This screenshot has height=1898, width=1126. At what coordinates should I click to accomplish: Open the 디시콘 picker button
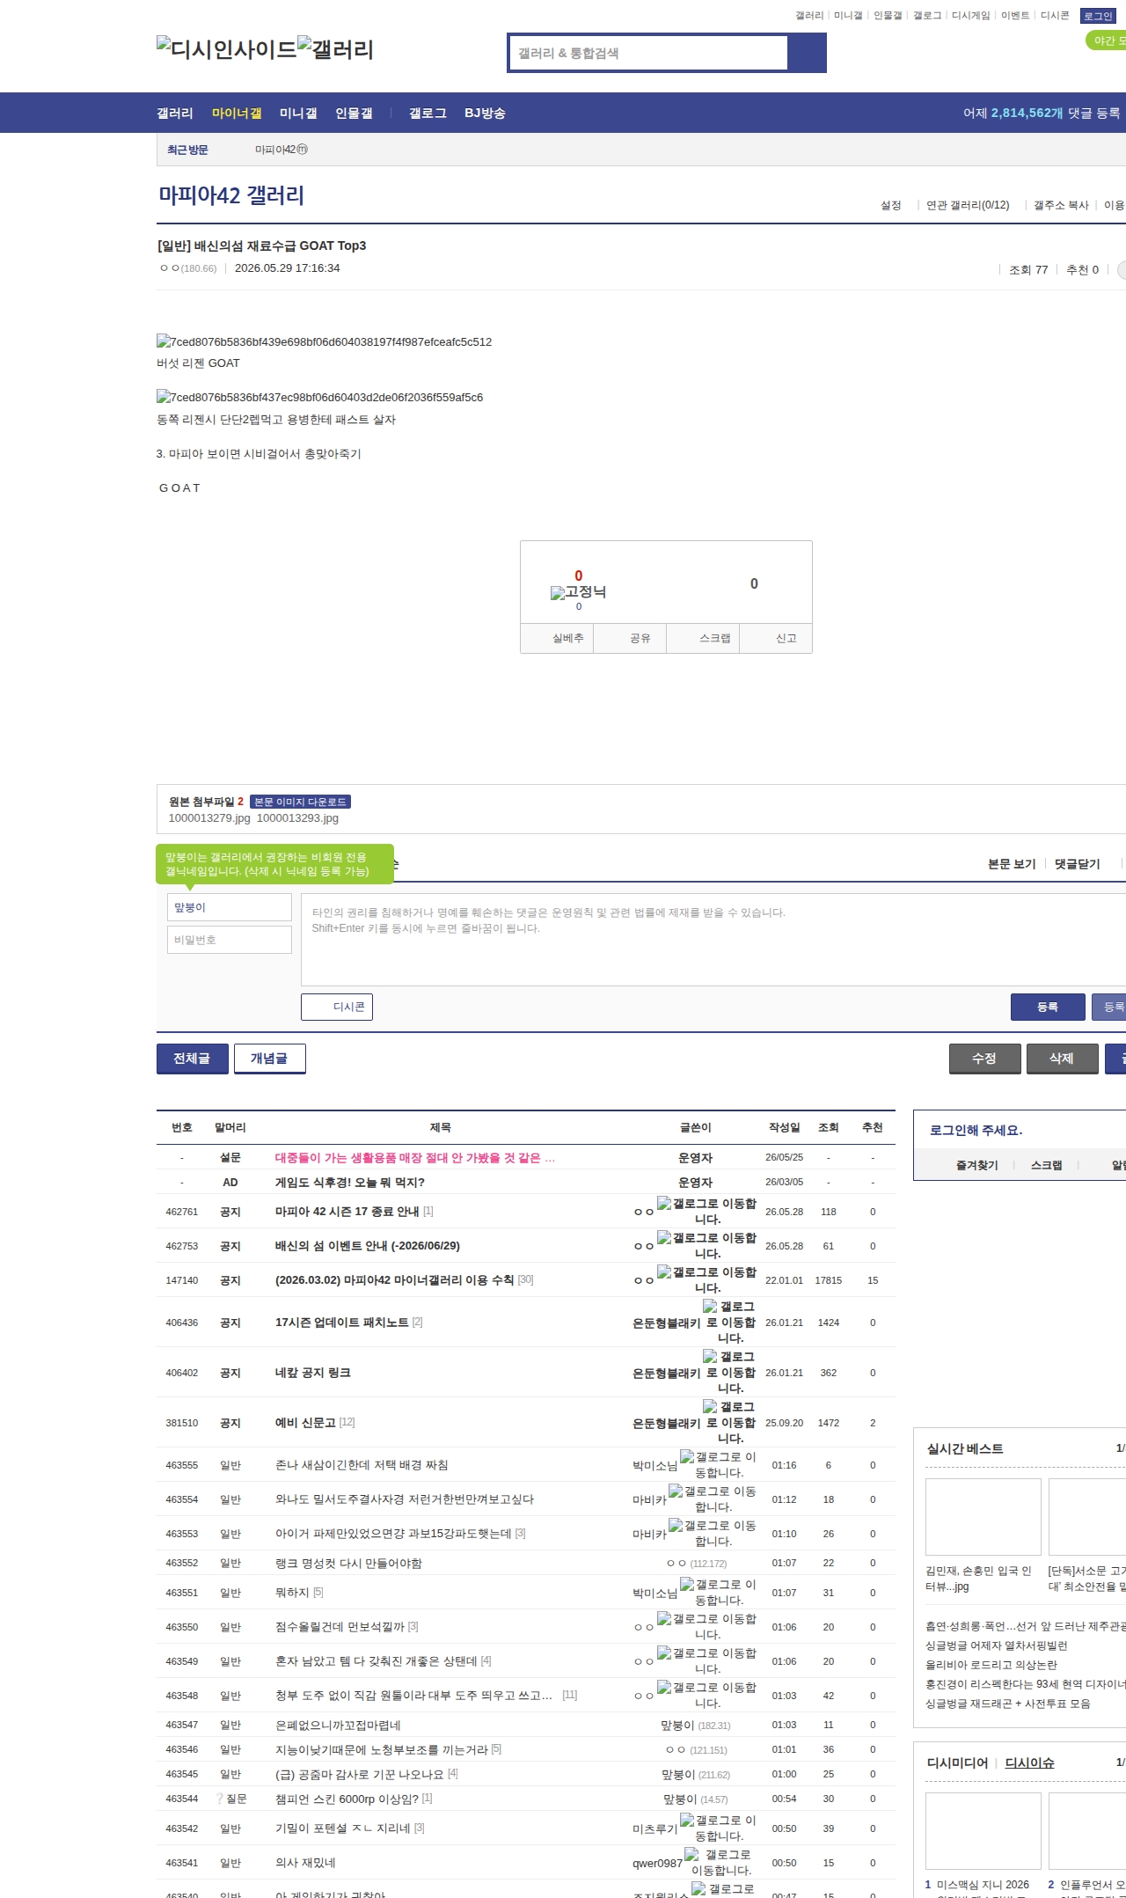337,1007
